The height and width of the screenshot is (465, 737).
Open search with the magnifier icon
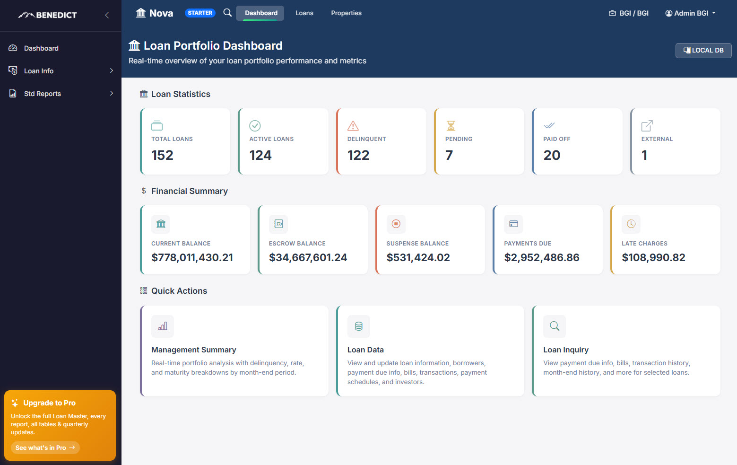coord(227,13)
